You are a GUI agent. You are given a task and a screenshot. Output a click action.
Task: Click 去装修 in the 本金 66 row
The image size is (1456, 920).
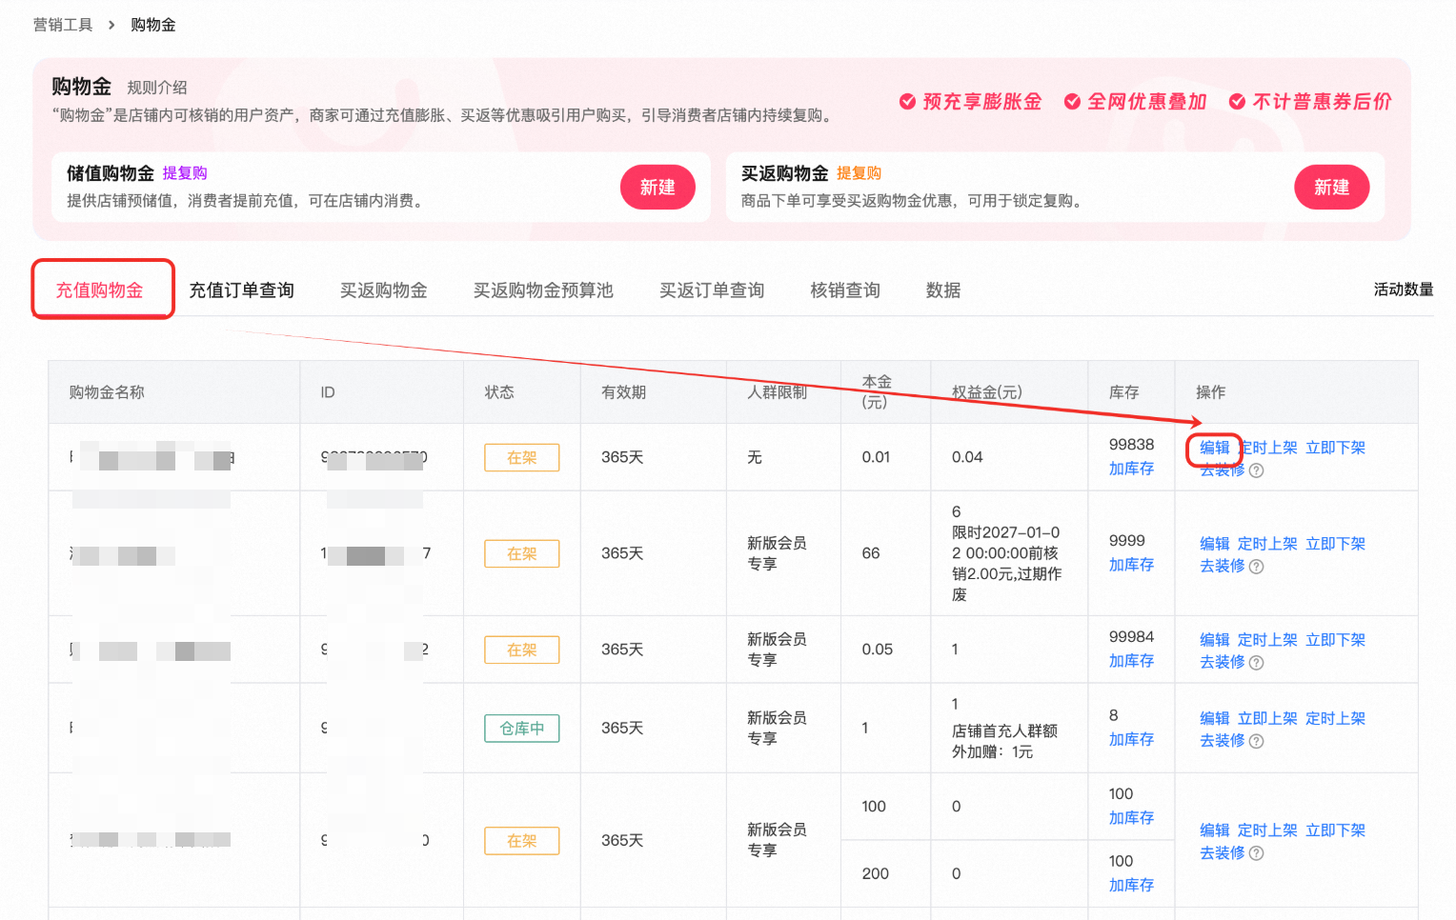click(x=1223, y=566)
